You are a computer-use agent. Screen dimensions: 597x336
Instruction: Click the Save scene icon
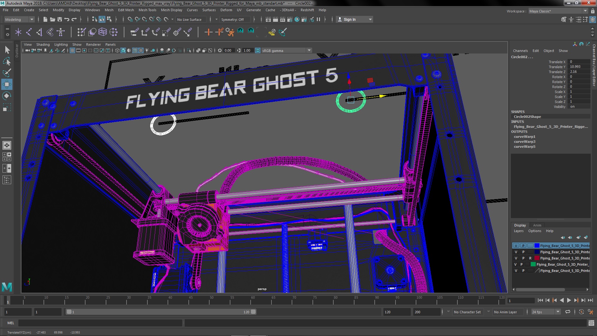tap(60, 19)
